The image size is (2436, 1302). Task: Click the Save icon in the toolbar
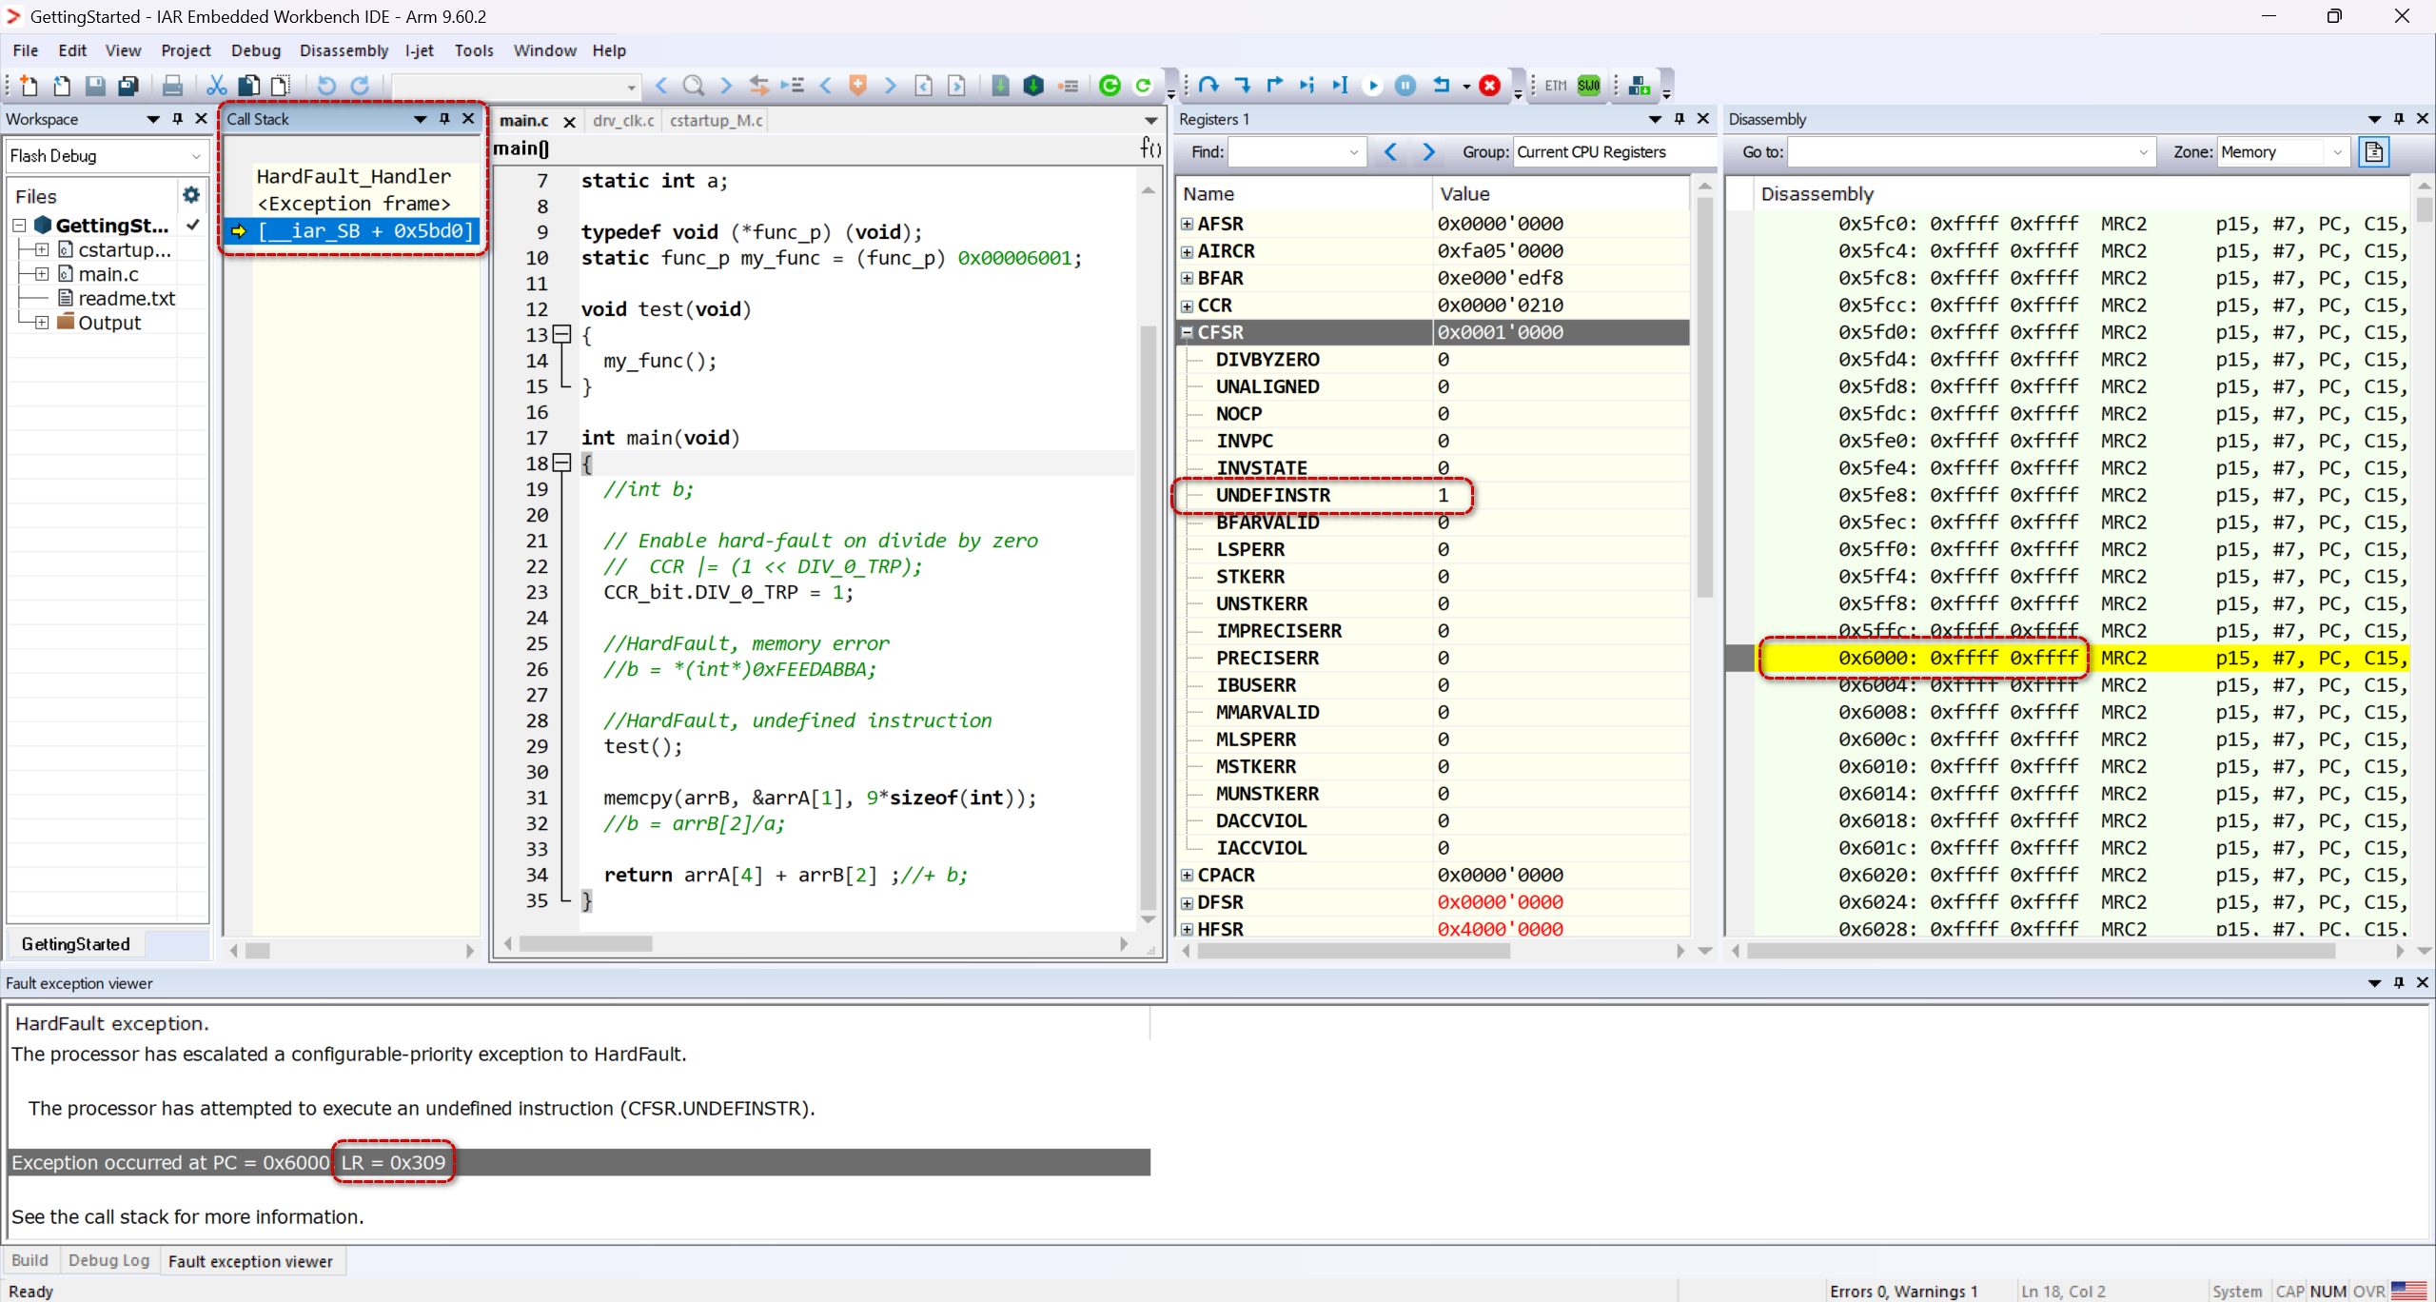(x=94, y=86)
